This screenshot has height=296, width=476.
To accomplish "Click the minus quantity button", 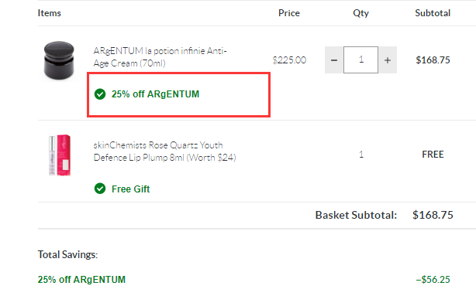I will point(334,60).
